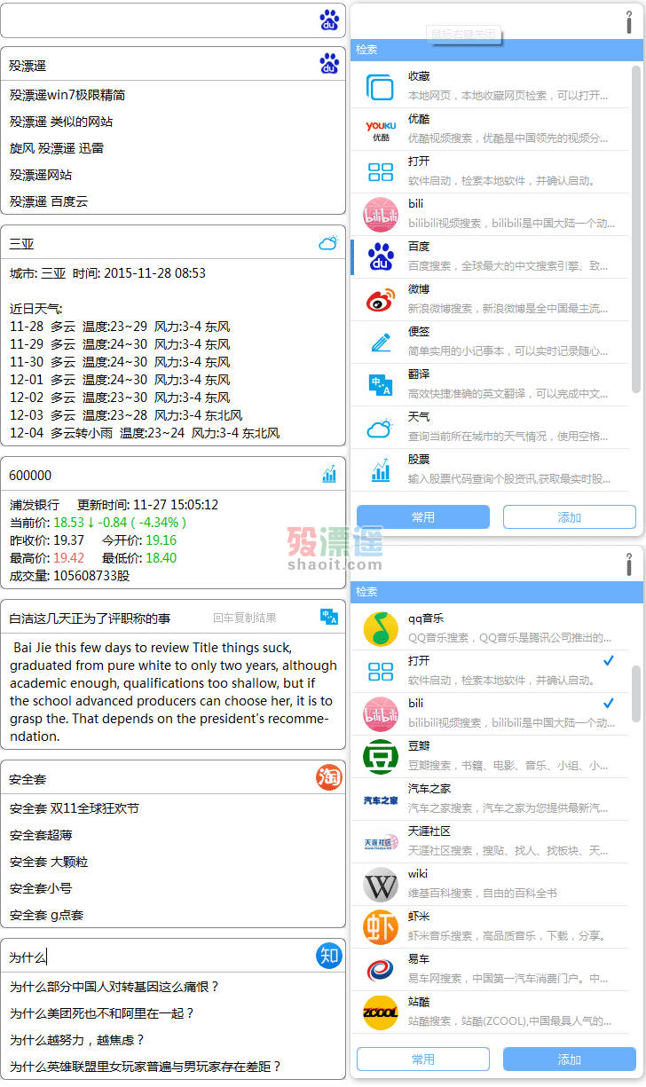Image resolution: width=646 pixels, height=1087 pixels.
Task: Click 回车复制结果 hint text
Action: [x=245, y=618]
